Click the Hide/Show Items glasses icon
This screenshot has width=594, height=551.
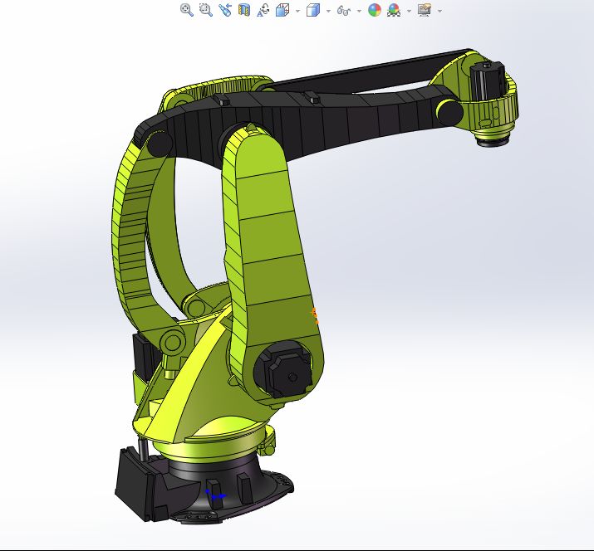344,10
